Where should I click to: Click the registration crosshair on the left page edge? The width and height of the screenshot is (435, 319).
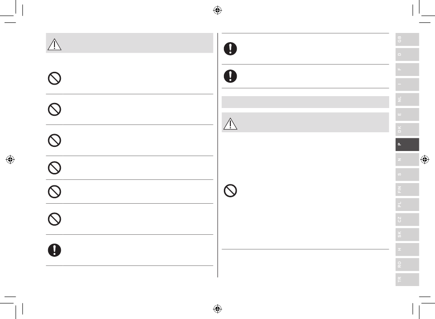10,159
